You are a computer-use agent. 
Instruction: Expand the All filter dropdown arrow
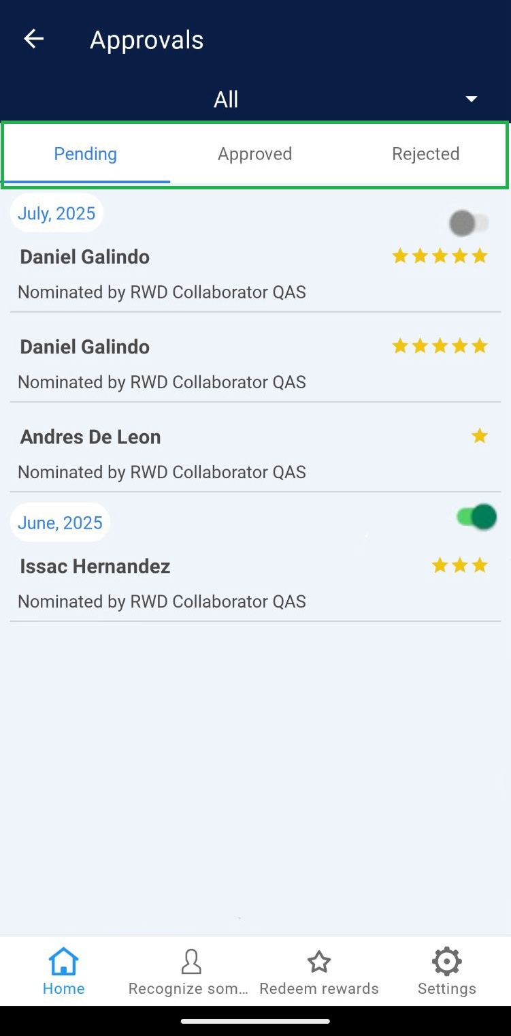(x=471, y=99)
